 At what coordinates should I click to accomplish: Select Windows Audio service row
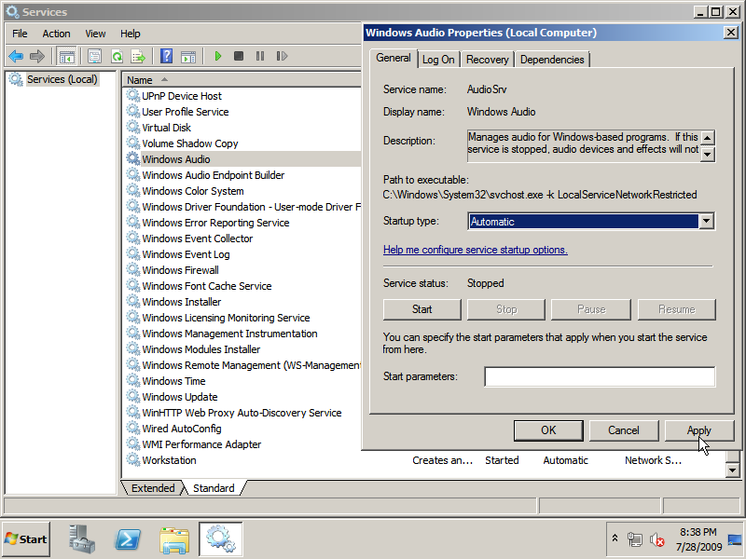[x=242, y=159]
